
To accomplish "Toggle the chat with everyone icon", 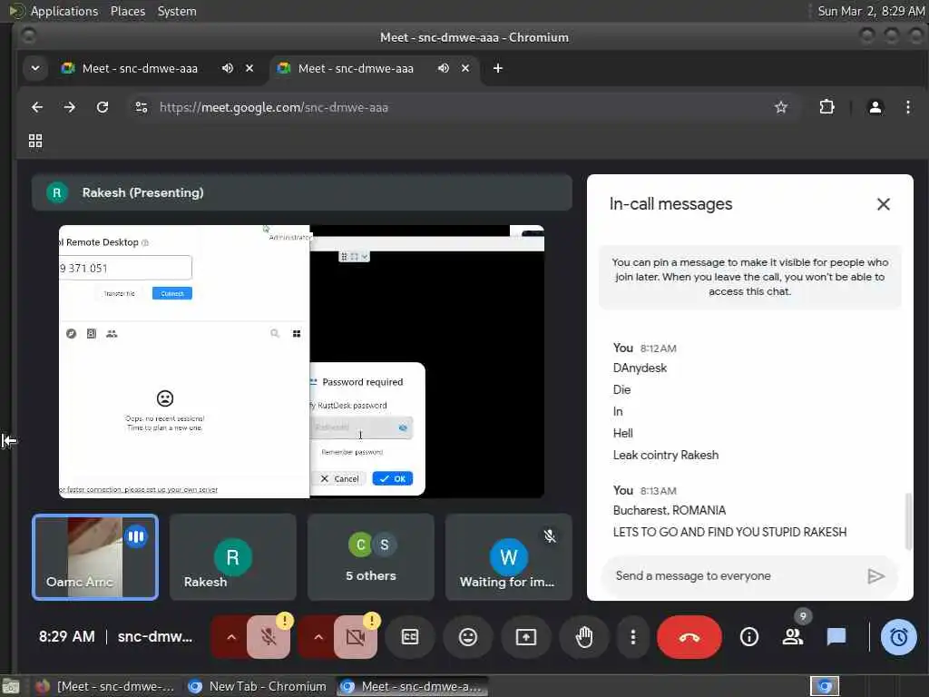I will tap(836, 637).
